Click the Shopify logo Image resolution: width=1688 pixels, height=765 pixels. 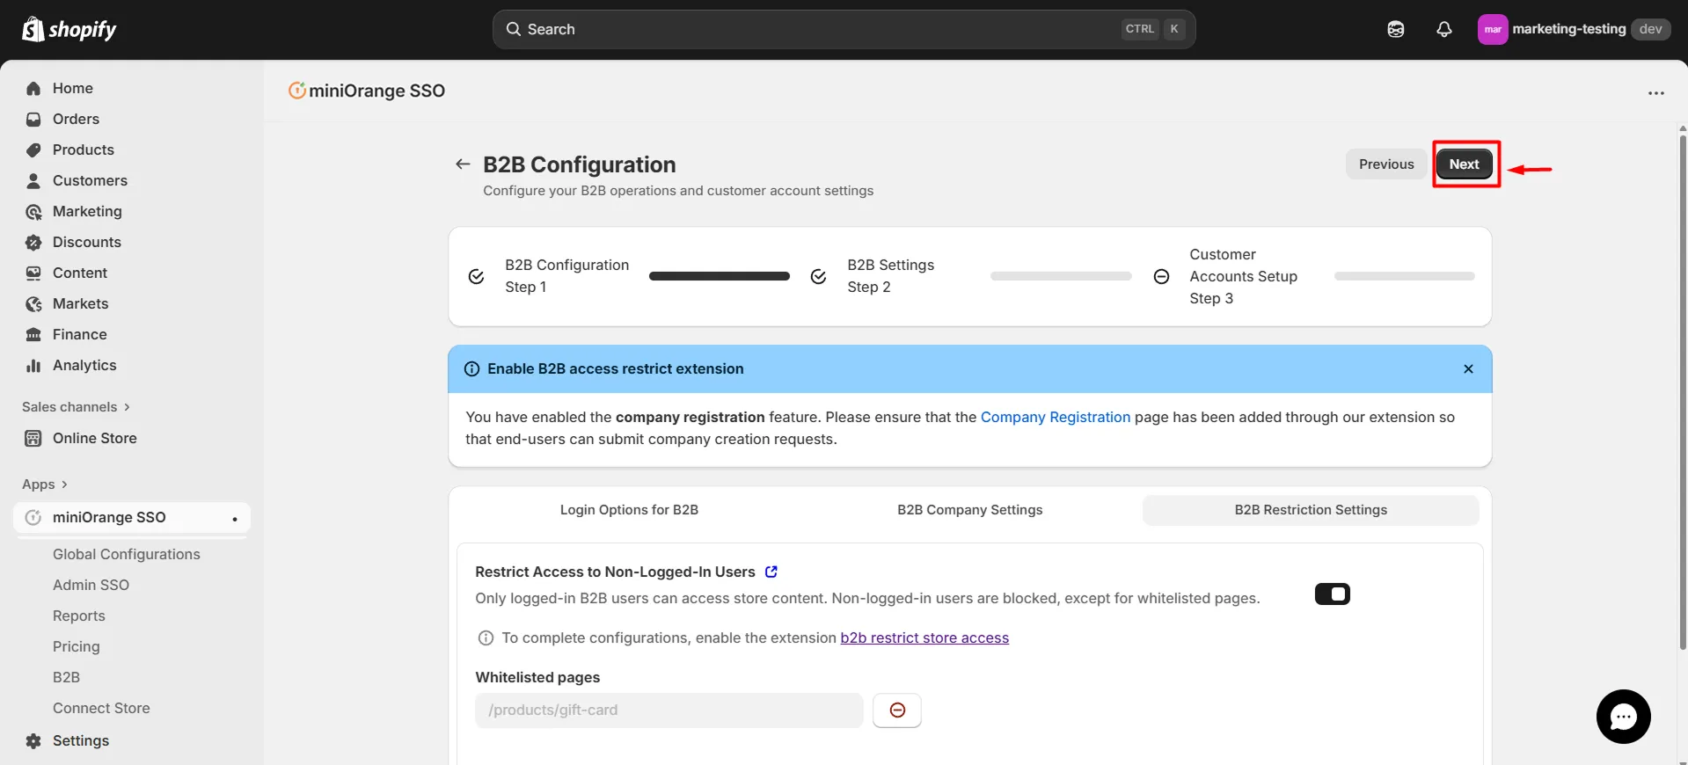tap(69, 30)
